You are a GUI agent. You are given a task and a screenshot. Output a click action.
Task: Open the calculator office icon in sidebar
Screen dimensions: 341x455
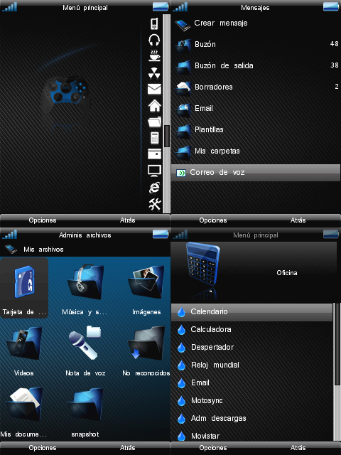pyautogui.click(x=155, y=137)
